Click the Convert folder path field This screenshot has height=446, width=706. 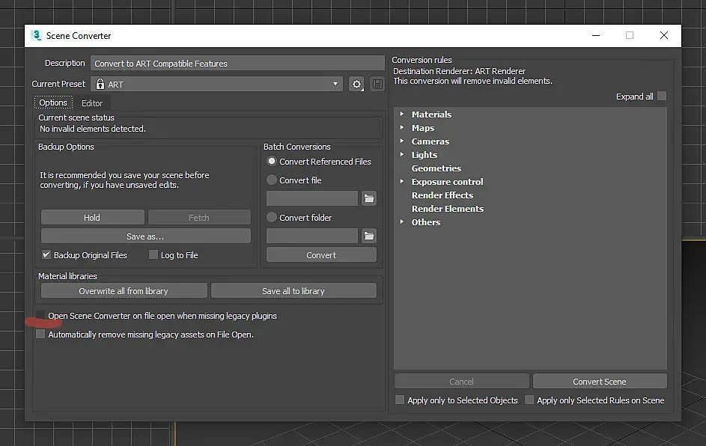[312, 236]
